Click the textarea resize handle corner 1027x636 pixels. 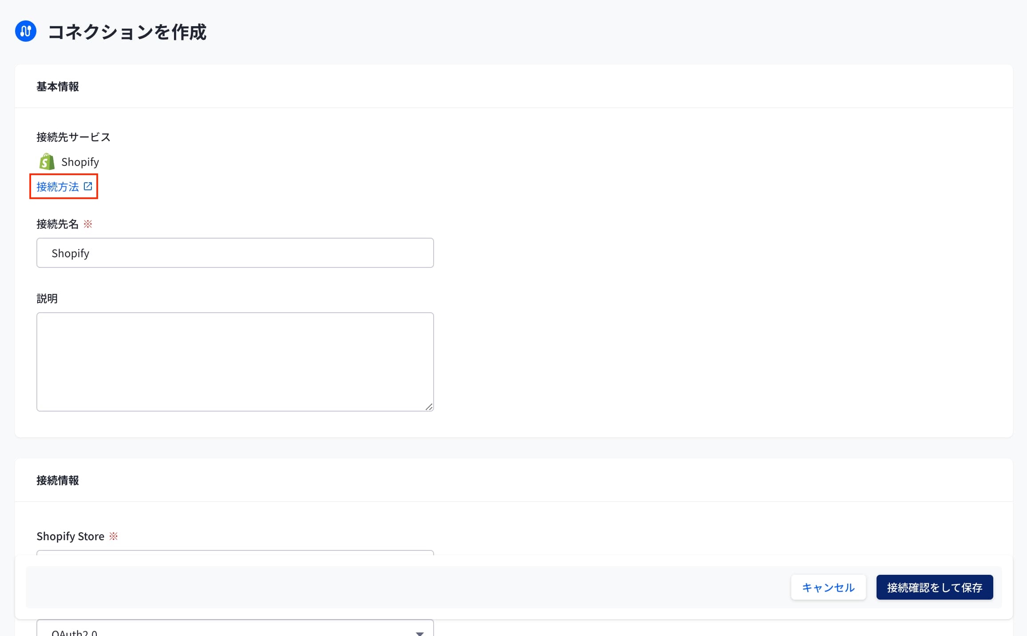coord(429,407)
